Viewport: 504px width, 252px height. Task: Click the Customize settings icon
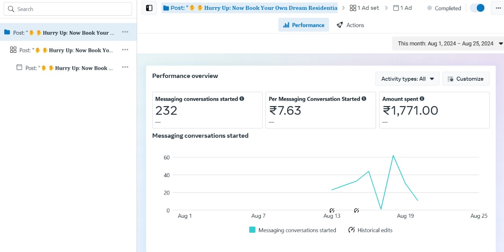click(451, 79)
